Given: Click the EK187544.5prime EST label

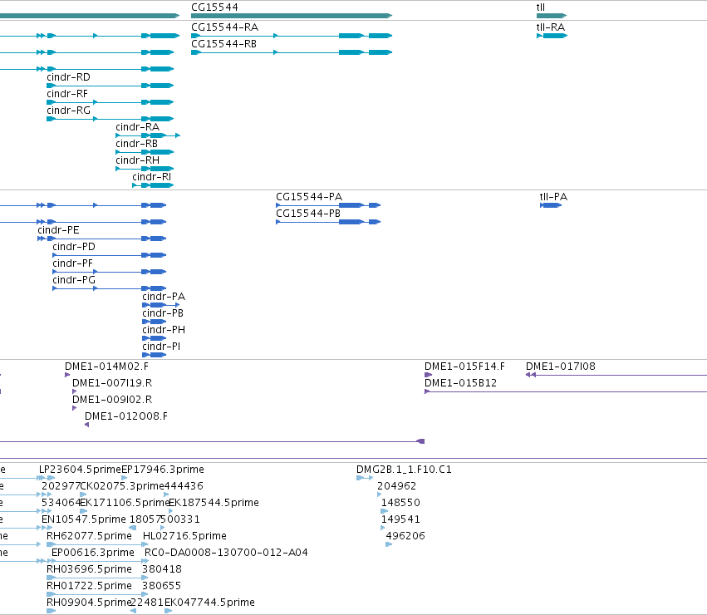Looking at the screenshot, I should click(214, 503).
